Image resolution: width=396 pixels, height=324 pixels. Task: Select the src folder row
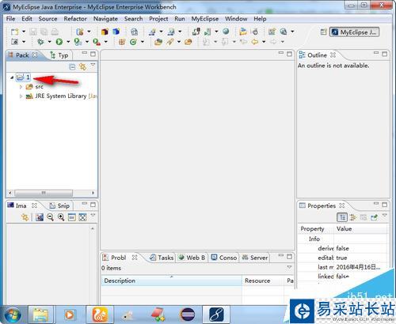pyautogui.click(x=34, y=87)
